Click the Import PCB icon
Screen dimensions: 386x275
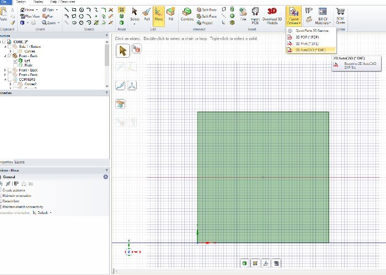click(255, 15)
